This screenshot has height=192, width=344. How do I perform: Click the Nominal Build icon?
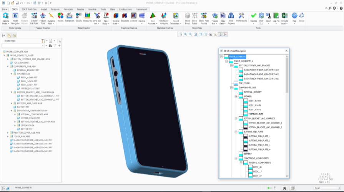(116, 16)
